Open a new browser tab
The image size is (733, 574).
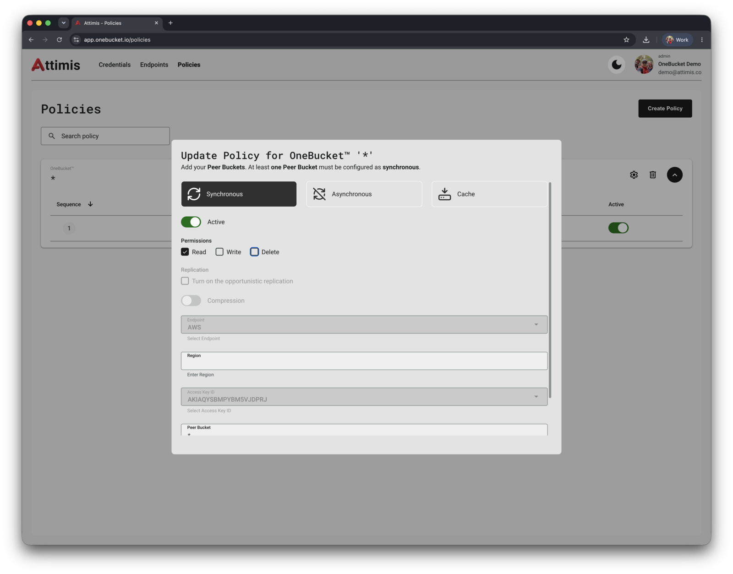coord(170,23)
